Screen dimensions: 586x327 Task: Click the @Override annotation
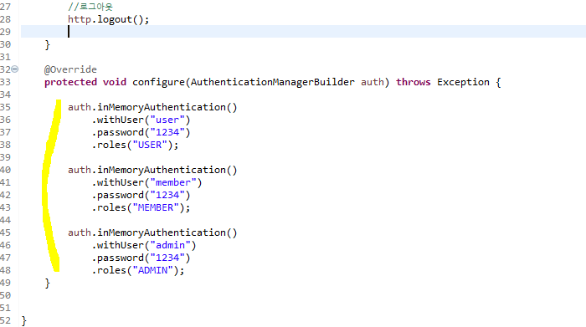click(70, 69)
